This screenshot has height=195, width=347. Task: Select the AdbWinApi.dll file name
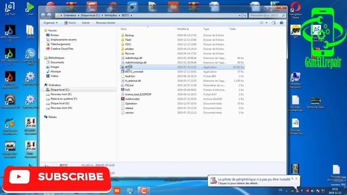(x=133, y=58)
